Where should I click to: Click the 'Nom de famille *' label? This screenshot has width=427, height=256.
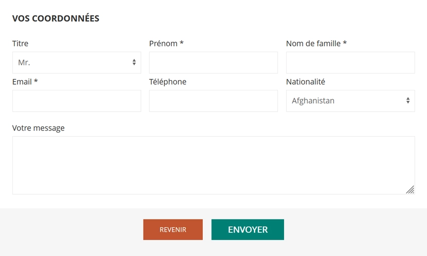click(x=316, y=44)
